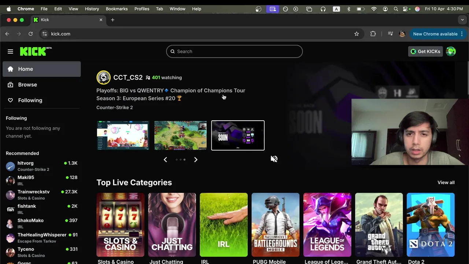Open the media controls icon in Chrome toolbar
Screen dimensions: 469x264
point(391,34)
